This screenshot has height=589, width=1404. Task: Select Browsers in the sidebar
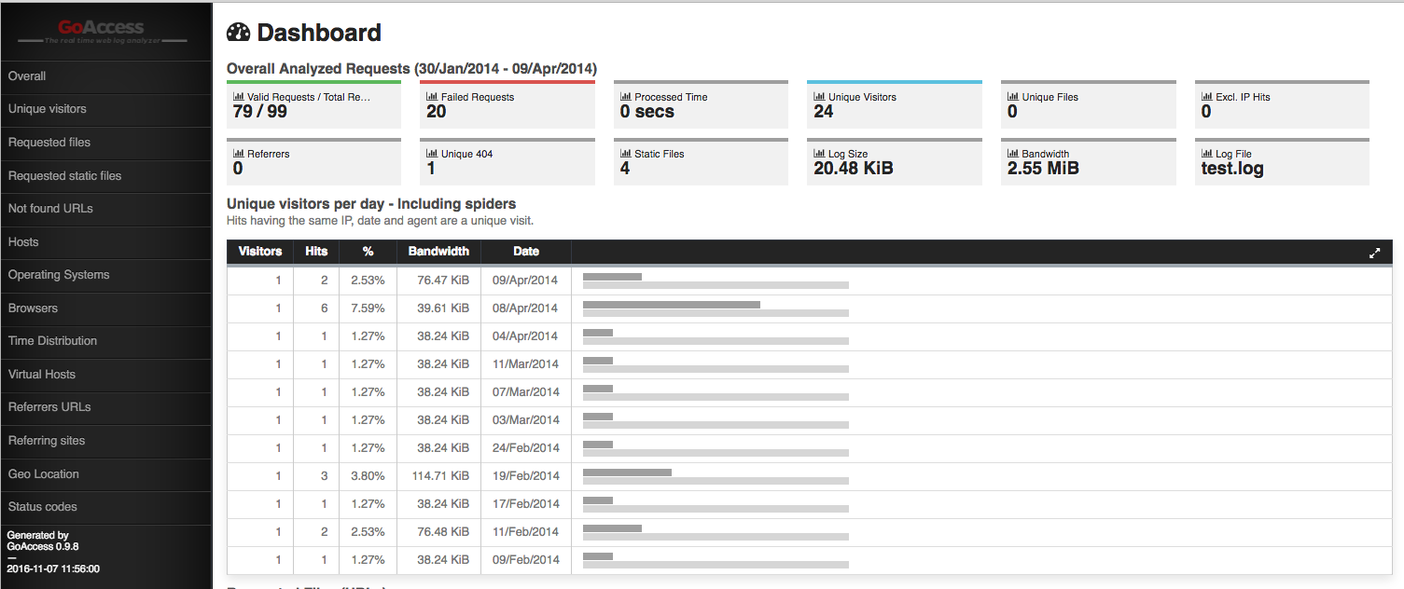[x=105, y=308]
